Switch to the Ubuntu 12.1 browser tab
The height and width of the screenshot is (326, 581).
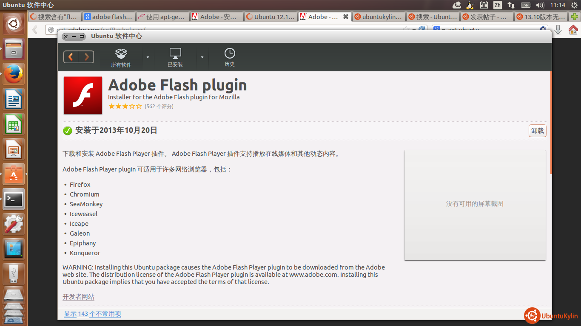(x=271, y=17)
